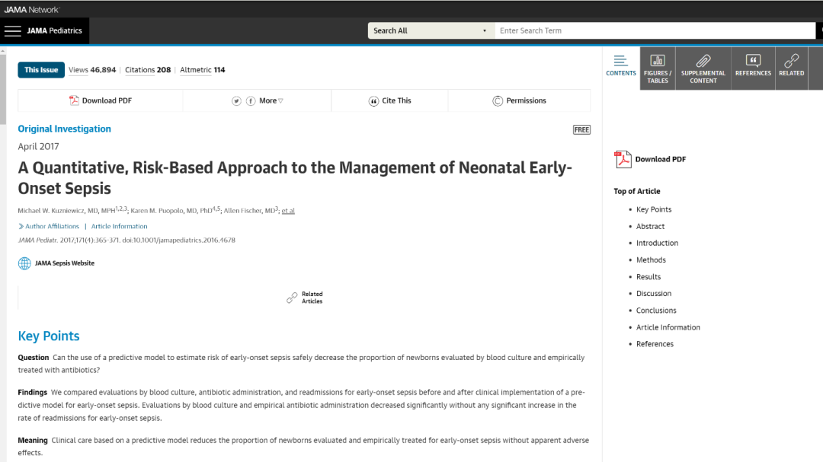Expand the Author Affiliations section
The height and width of the screenshot is (462, 823).
click(49, 226)
